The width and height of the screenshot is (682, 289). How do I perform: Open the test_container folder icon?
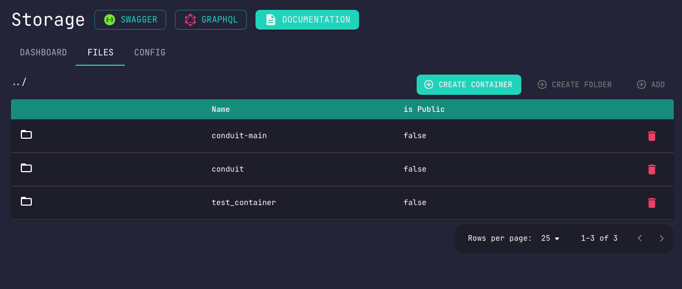click(x=26, y=201)
